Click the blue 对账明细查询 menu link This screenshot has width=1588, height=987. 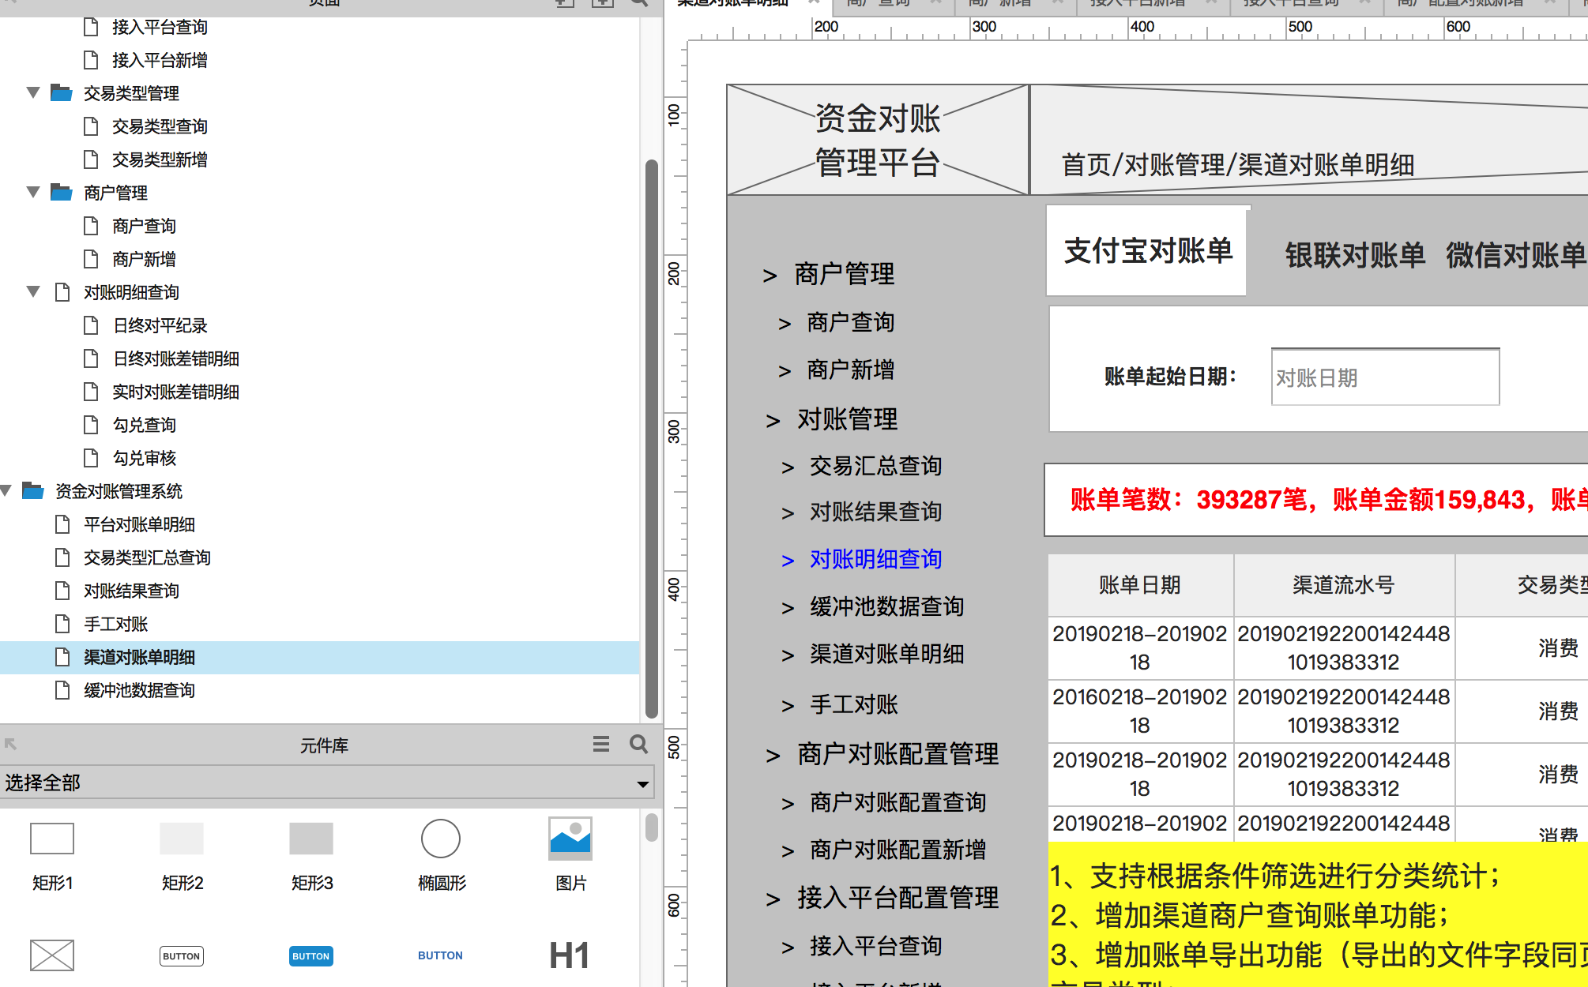[x=875, y=559]
